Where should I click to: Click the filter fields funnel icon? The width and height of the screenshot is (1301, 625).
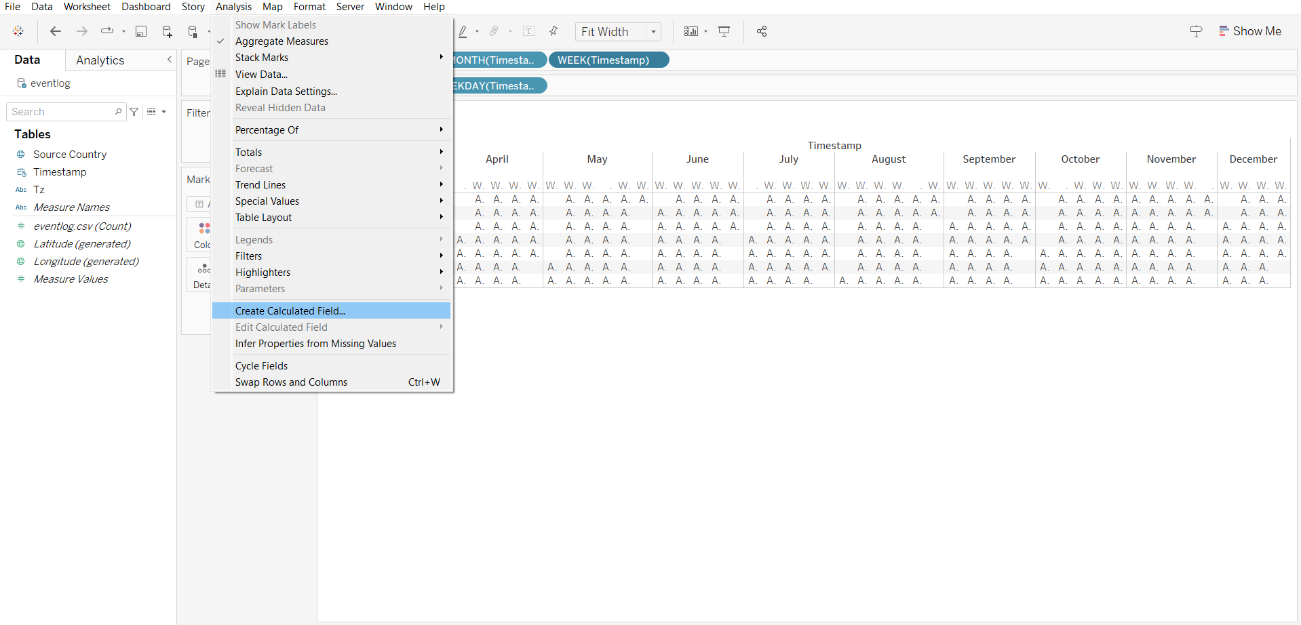134,112
